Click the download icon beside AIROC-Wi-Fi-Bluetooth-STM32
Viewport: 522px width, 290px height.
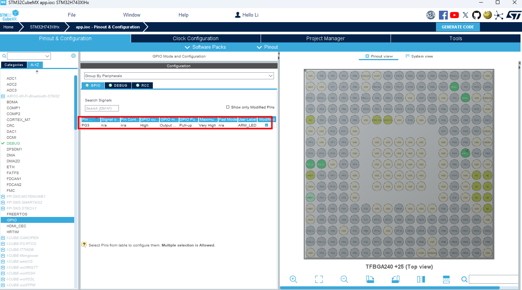tap(3, 96)
